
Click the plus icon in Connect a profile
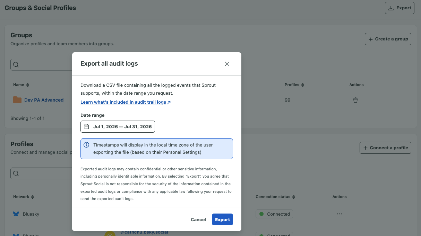(366, 148)
